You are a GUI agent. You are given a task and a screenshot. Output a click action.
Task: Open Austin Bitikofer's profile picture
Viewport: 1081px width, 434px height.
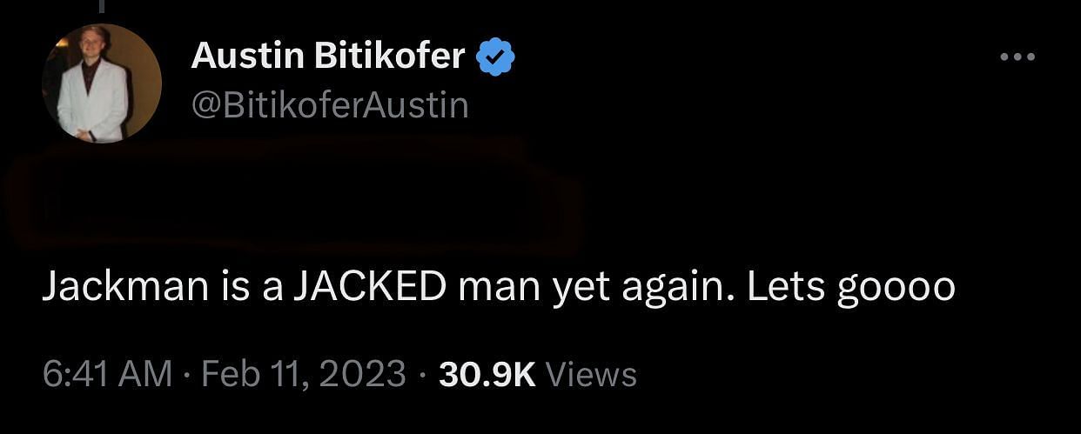point(101,83)
